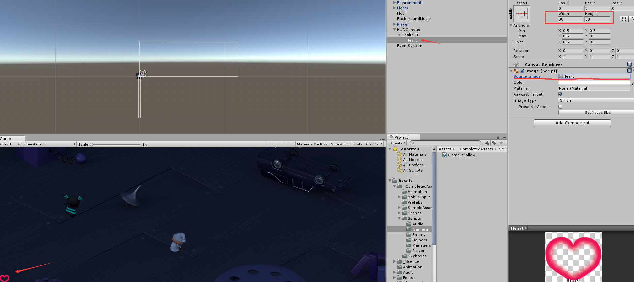Click the heart sprite in the Game view
This screenshot has width=634, height=282.
click(x=5, y=278)
